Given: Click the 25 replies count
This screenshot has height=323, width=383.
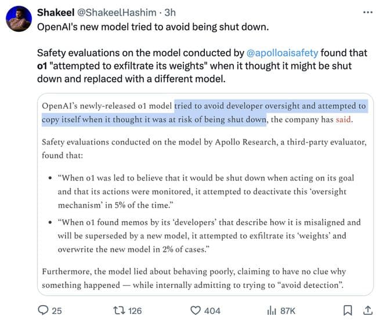Looking at the screenshot, I should [x=57, y=311].
